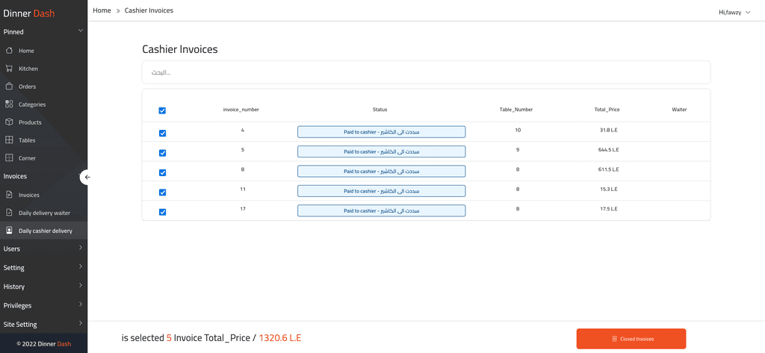Uncheck the checkbox for invoice 17

162,212
